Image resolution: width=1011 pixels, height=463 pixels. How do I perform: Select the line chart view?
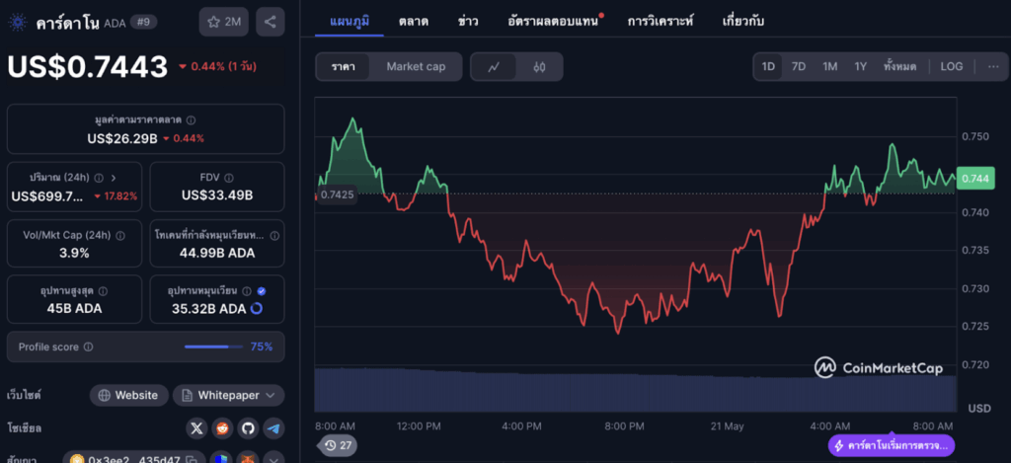tap(495, 67)
